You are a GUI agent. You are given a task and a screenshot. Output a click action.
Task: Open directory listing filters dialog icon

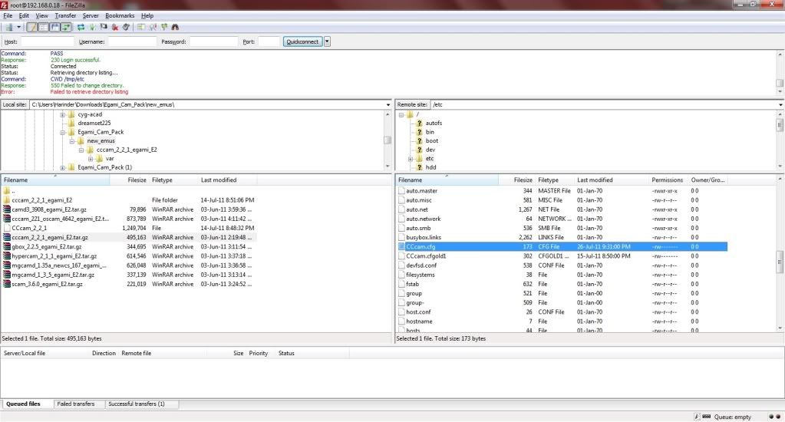tap(141, 27)
